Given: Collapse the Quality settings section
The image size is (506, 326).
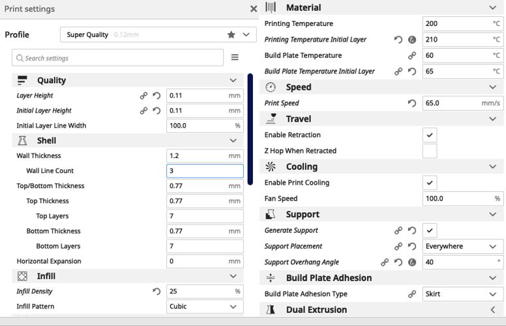Looking at the screenshot, I should point(233,81).
